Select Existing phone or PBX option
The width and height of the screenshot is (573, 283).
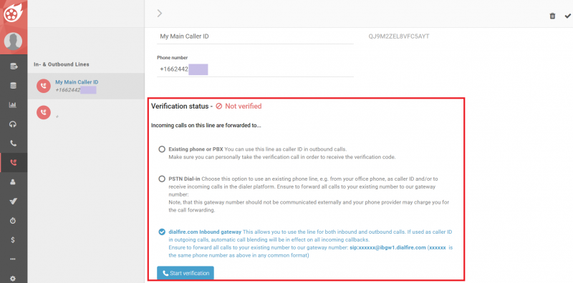coord(162,149)
